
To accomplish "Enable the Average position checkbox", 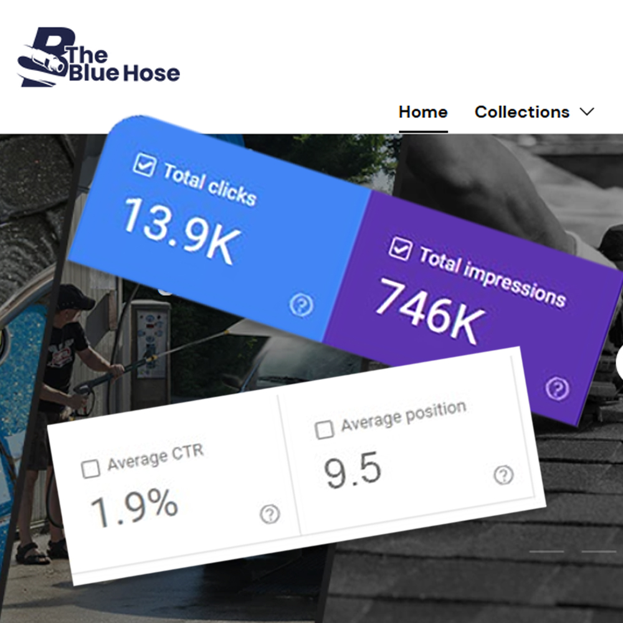I will [324, 430].
